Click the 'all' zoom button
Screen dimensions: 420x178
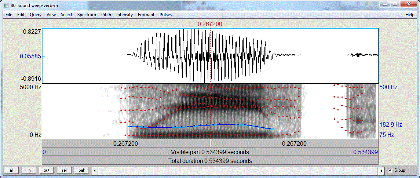point(11,170)
